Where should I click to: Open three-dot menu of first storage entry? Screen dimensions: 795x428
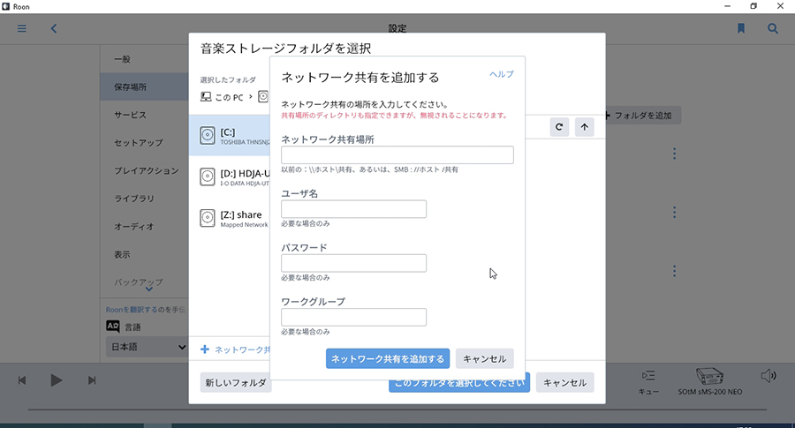click(x=674, y=154)
